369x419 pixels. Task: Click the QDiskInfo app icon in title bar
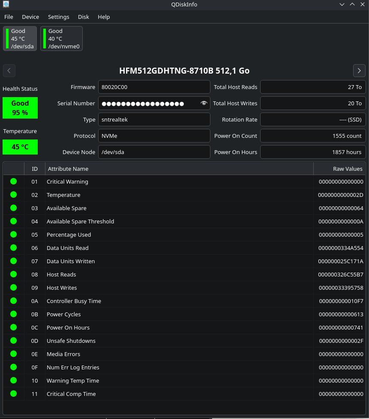(x=6, y=4)
